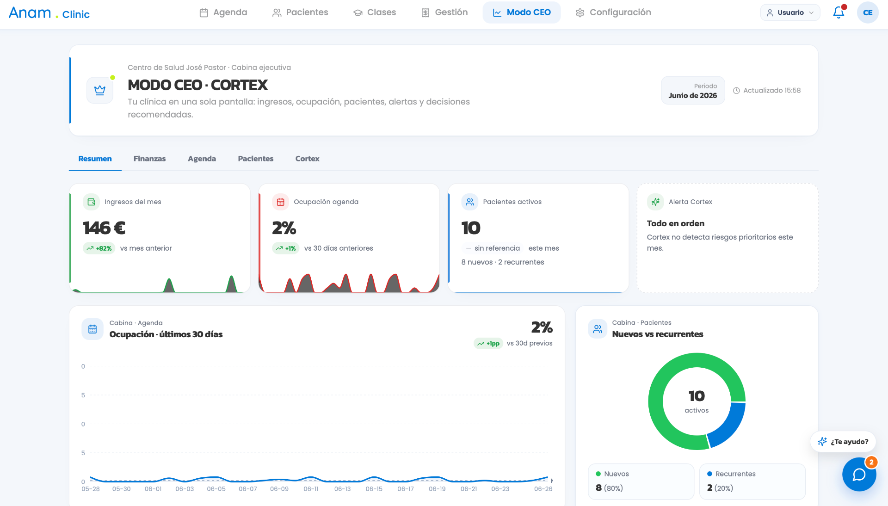Switch to the Pacientes sub-tab
This screenshot has width=888, height=506.
(255, 159)
